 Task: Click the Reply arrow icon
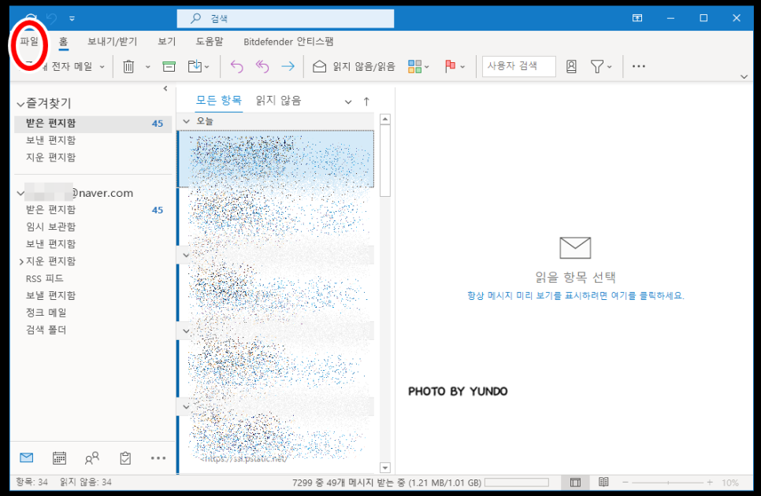(237, 66)
